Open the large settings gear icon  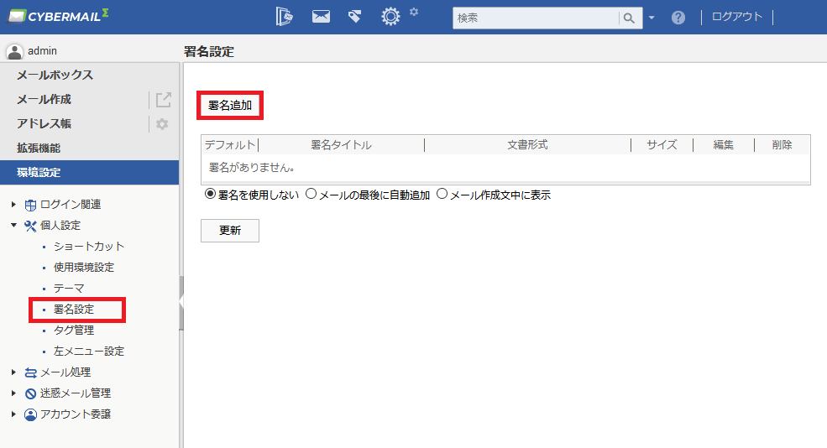390,17
